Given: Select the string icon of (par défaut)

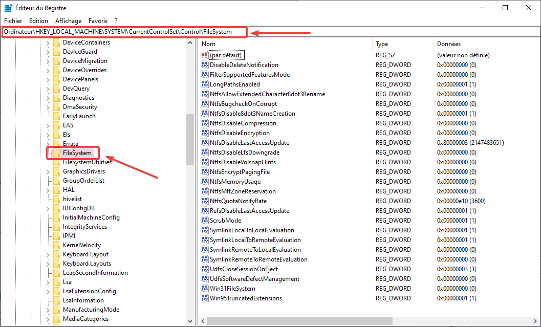Looking at the screenshot, I should [205, 55].
